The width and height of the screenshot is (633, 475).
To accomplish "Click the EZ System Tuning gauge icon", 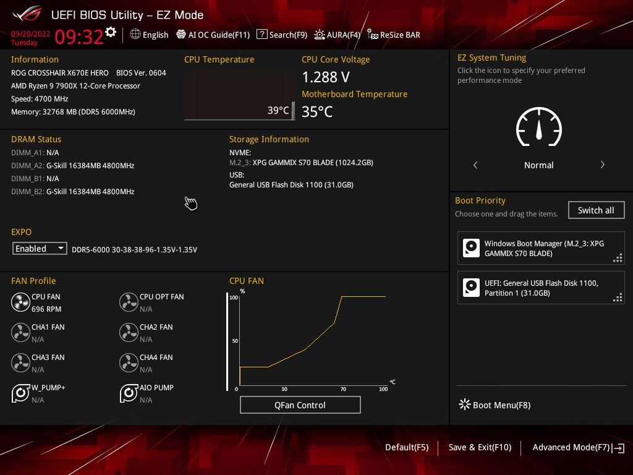I will click(x=539, y=127).
